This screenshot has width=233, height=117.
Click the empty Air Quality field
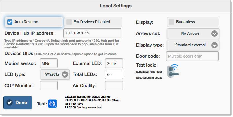[114, 85]
